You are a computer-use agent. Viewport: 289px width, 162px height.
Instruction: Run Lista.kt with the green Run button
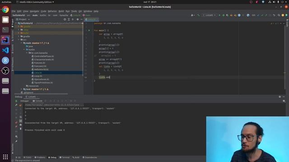tap(219, 15)
